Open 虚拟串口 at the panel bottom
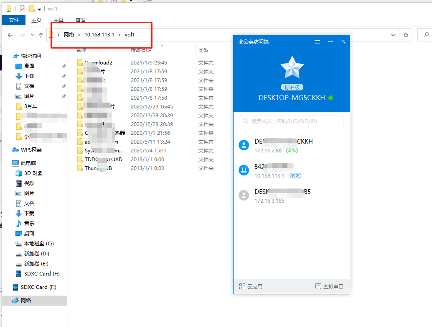This screenshot has height=327, width=432. pos(329,286)
